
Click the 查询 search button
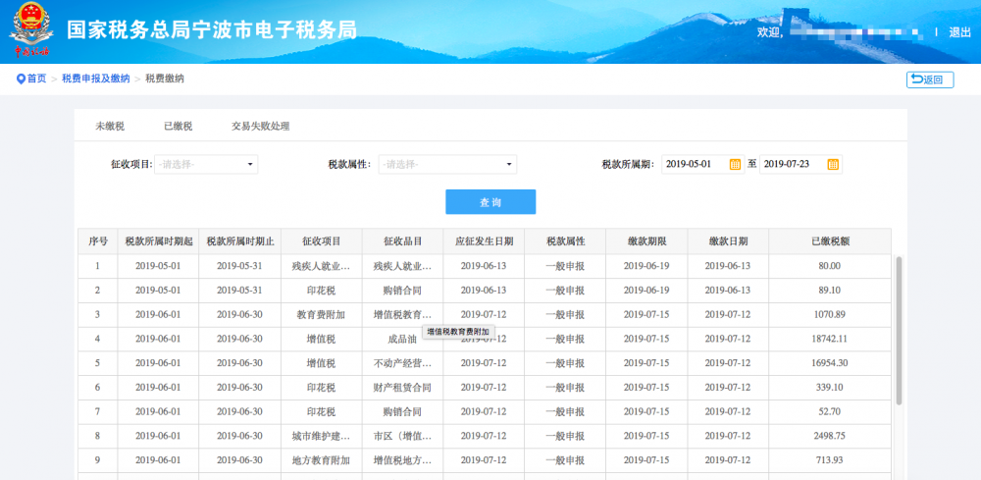click(x=490, y=202)
